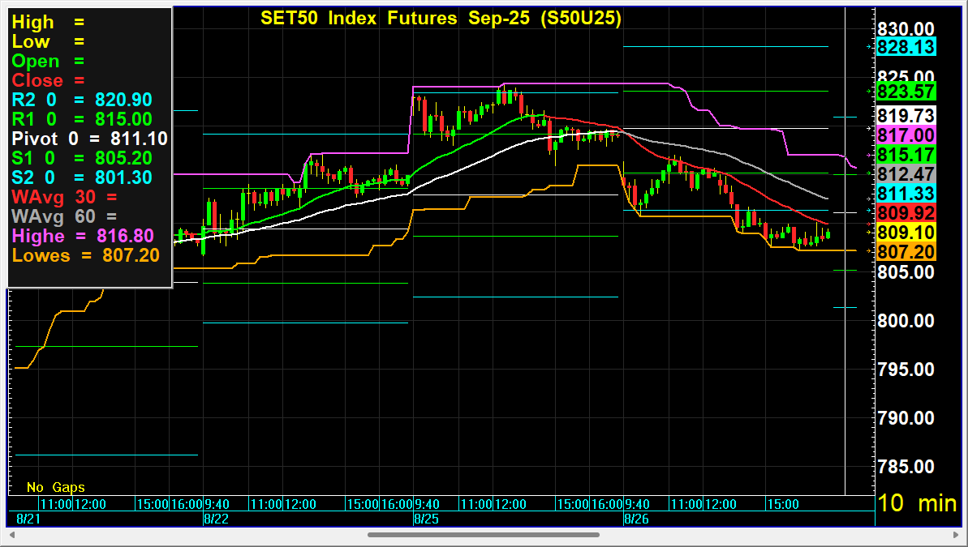Click the Highe value 816.80 in the legend
Screen dimensions: 968x547
click(125, 236)
